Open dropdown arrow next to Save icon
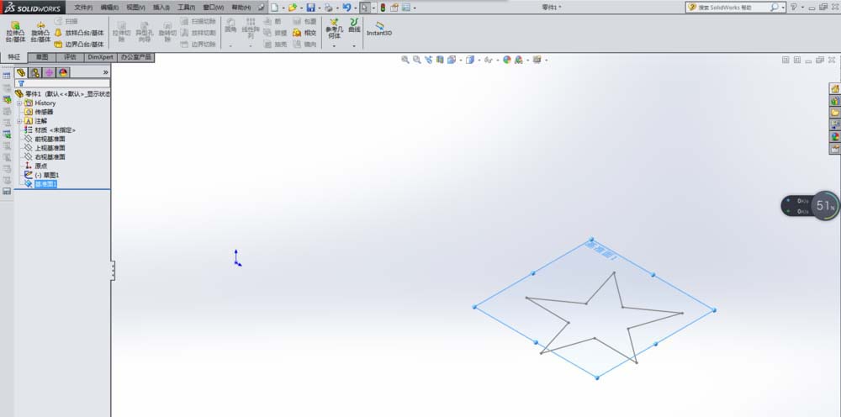Screen dimensions: 841x417 [x=319, y=8]
